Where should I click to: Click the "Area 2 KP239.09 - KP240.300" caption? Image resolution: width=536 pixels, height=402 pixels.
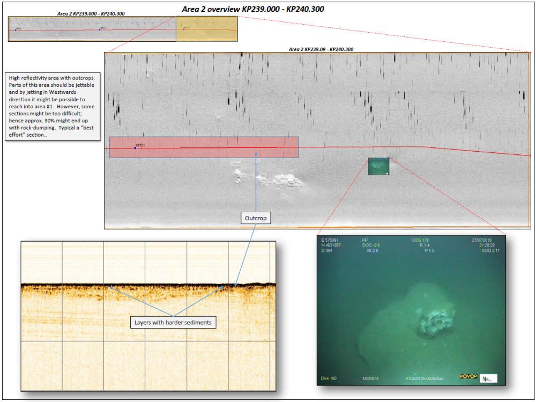coord(321,49)
